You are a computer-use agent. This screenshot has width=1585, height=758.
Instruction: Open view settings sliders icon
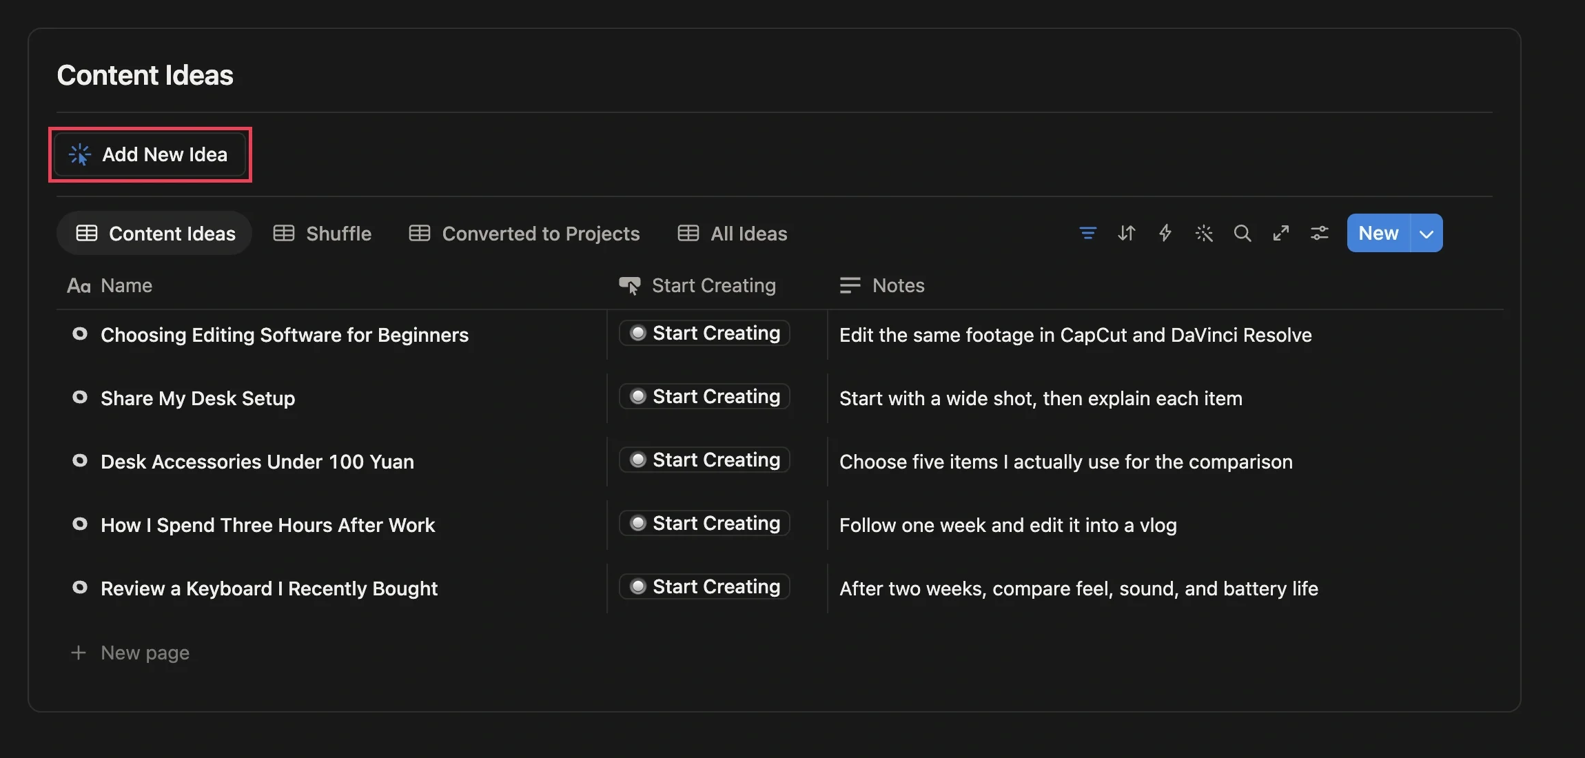(x=1319, y=234)
